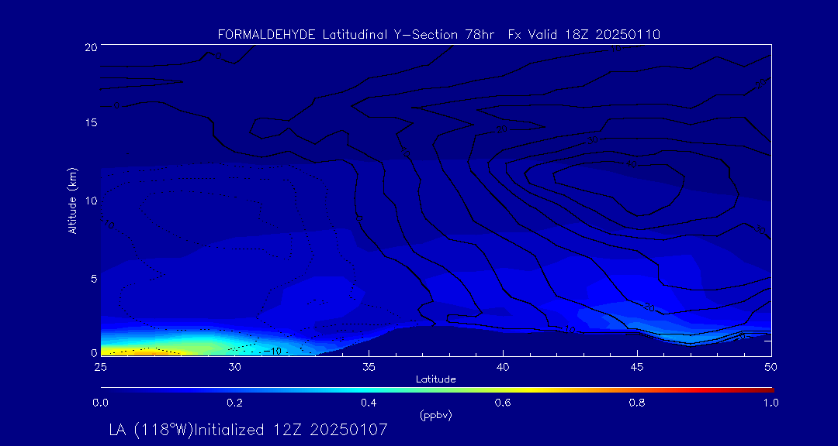The image size is (838, 446).
Task: Click altitude axis tick label 5
Action: (93, 279)
